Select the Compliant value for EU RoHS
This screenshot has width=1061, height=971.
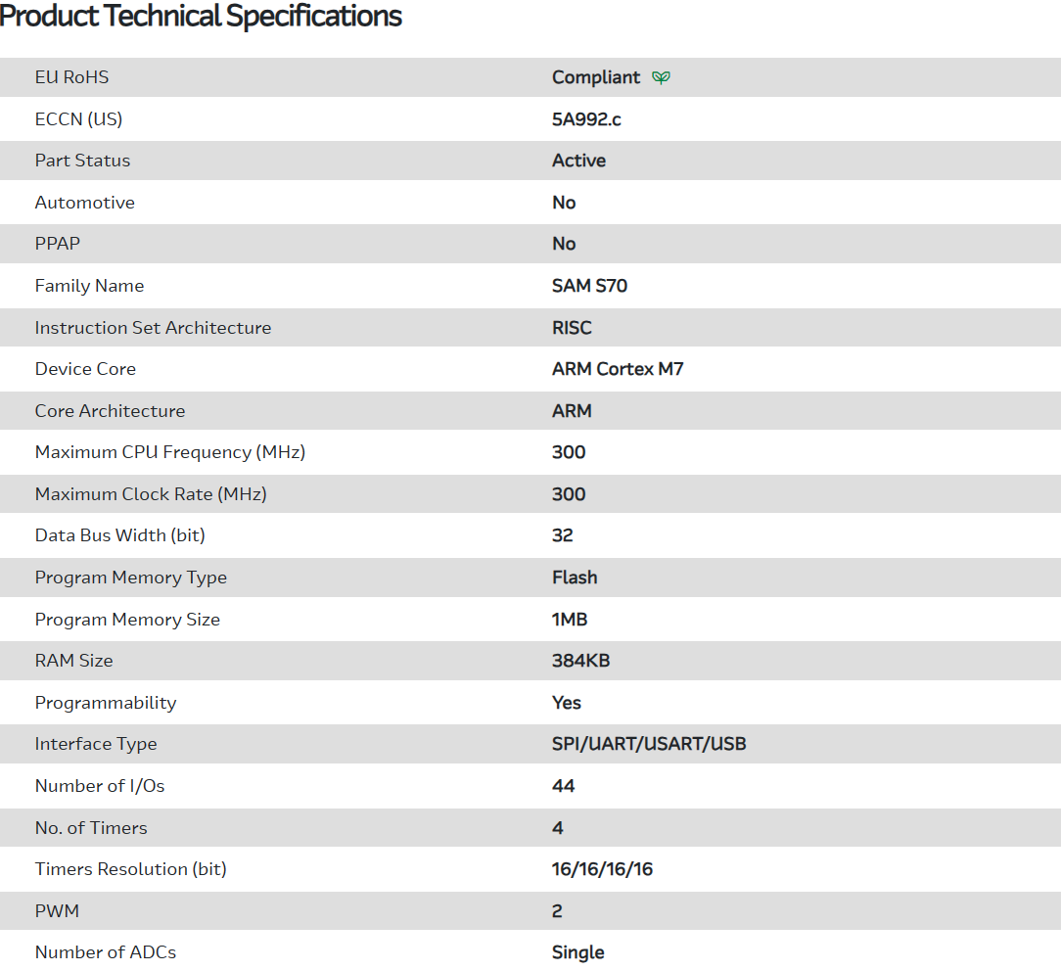(x=595, y=77)
